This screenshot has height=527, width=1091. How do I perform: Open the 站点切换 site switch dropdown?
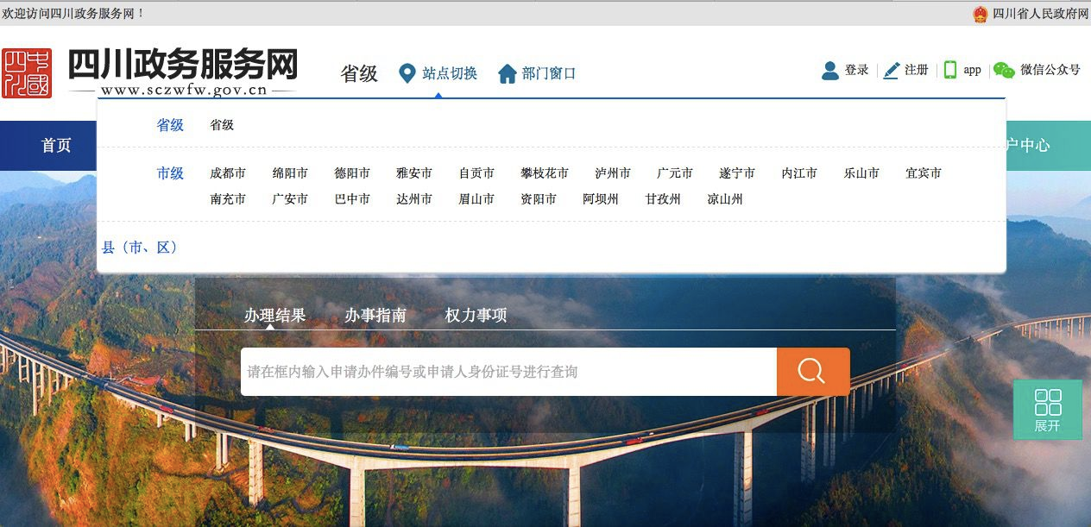(x=450, y=73)
